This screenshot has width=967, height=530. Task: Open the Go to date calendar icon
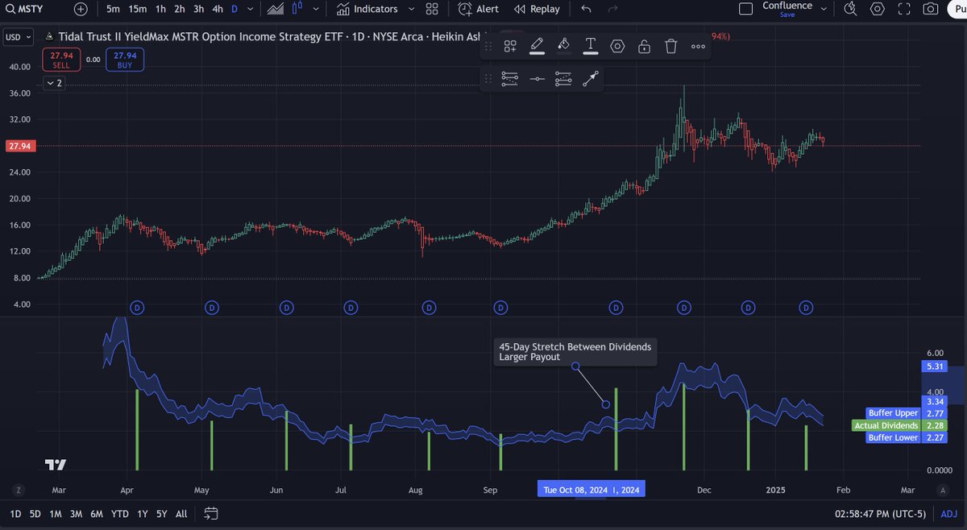211,514
